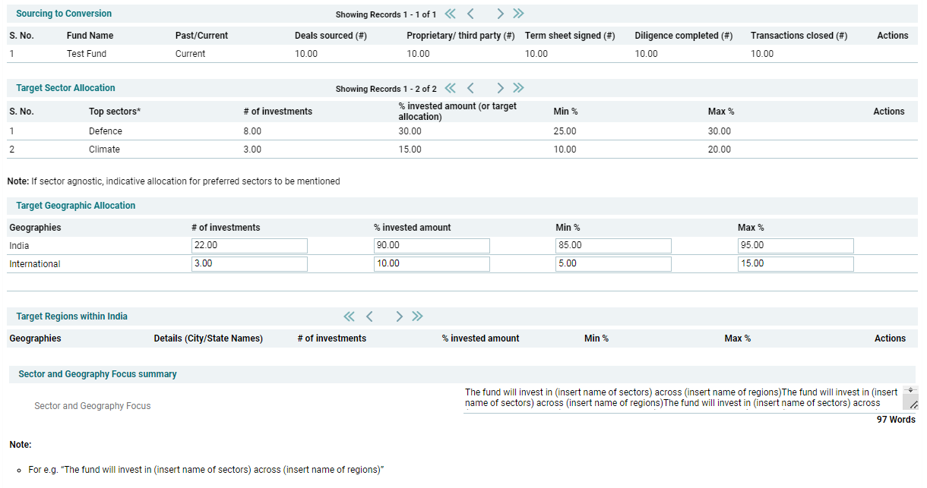This screenshot has height=488, width=927.
Task: Go to first page in Sourcing to Conversion
Action: (x=451, y=14)
